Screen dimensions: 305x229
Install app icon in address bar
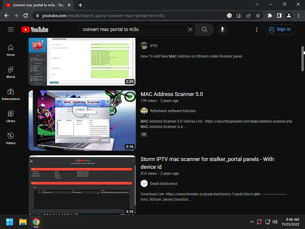(x=239, y=16)
